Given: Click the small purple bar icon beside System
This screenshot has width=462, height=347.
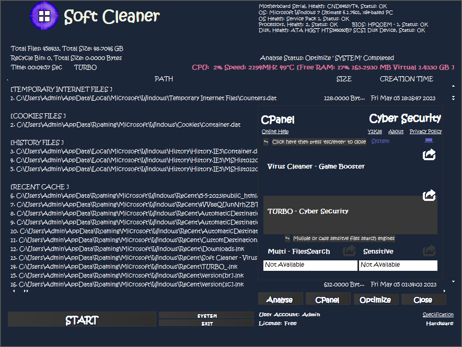Looking at the screenshot, I should coord(429,140).
